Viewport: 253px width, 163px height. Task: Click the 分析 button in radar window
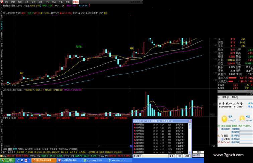point(179,156)
